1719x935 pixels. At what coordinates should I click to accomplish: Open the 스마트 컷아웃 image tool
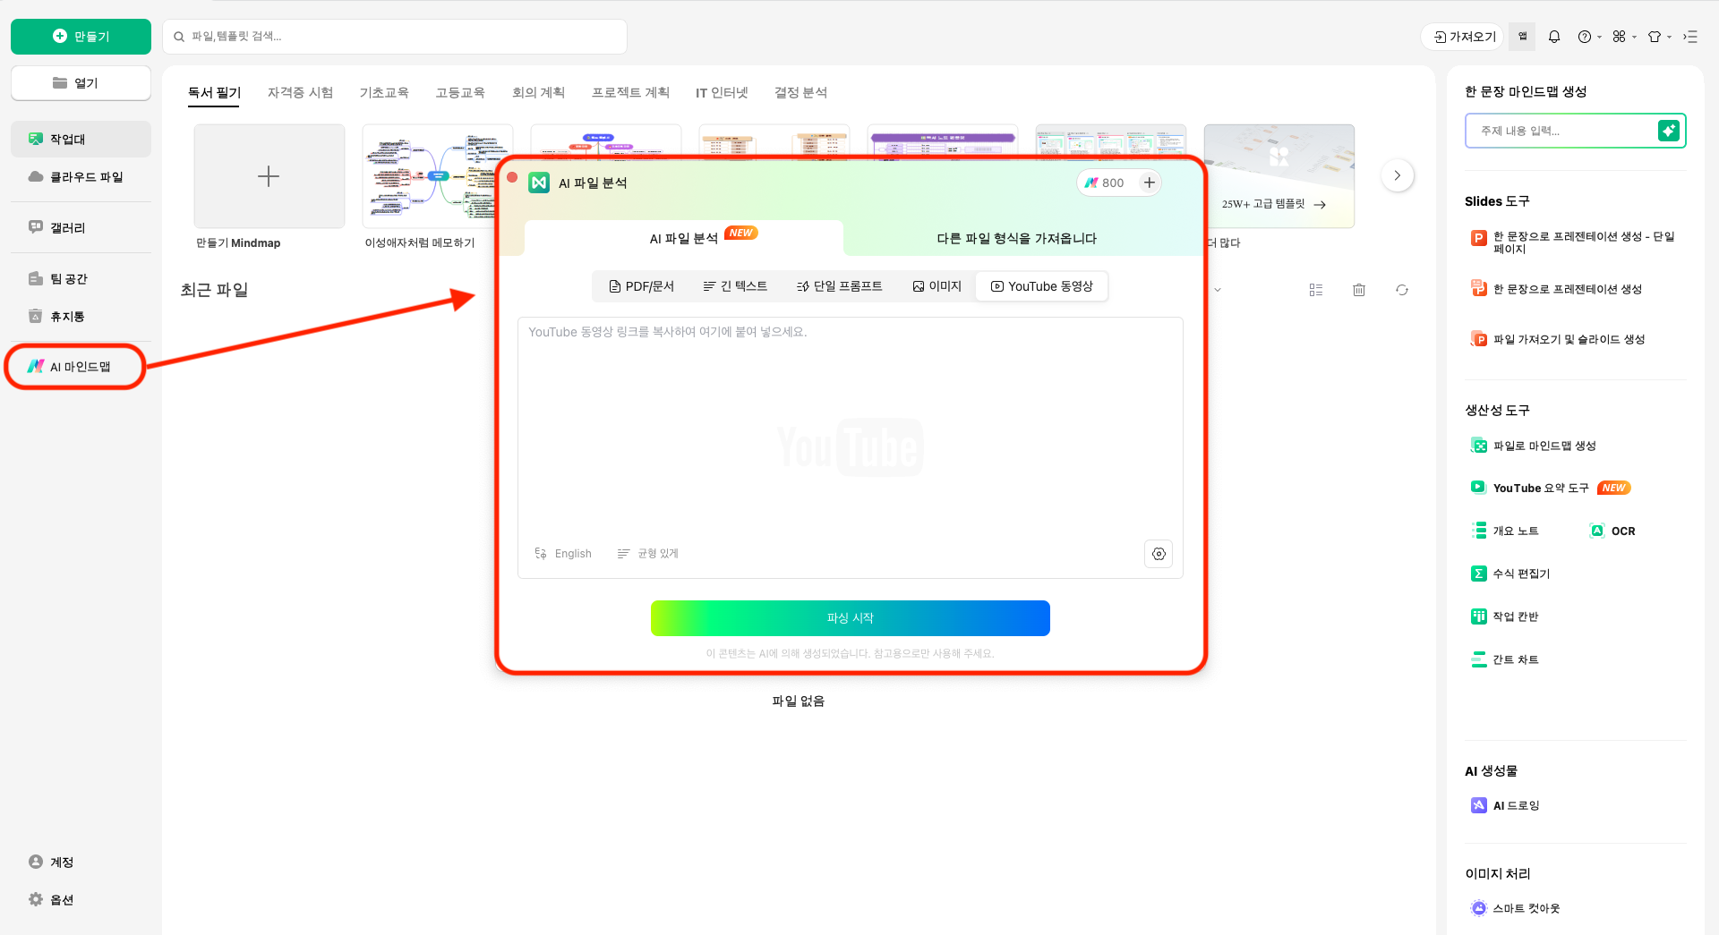[x=1527, y=908]
